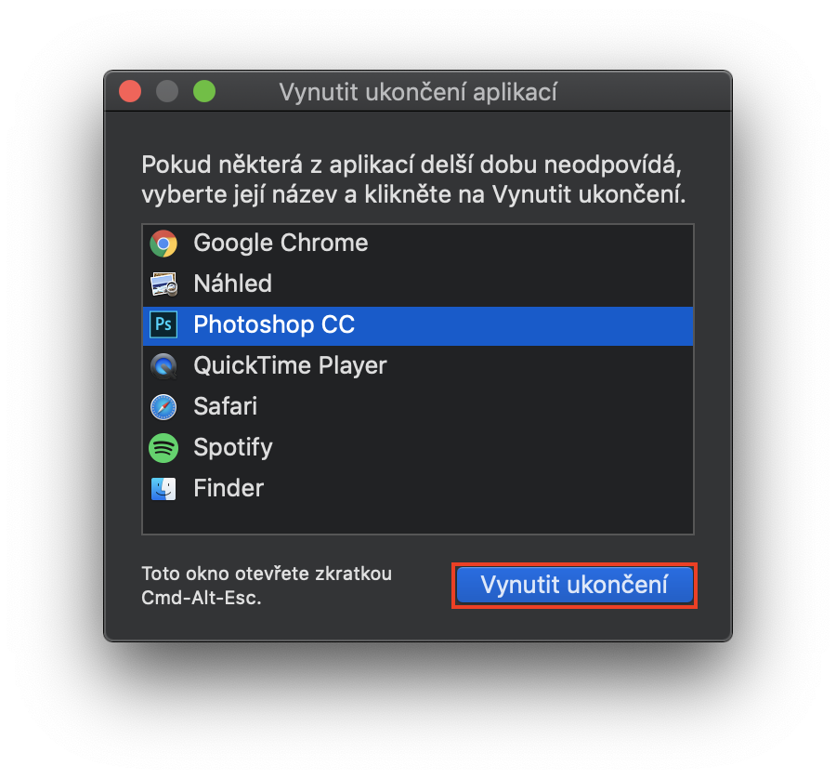836x779 pixels.
Task: Select the highlighted Photoshop CC label
Action: [274, 325]
